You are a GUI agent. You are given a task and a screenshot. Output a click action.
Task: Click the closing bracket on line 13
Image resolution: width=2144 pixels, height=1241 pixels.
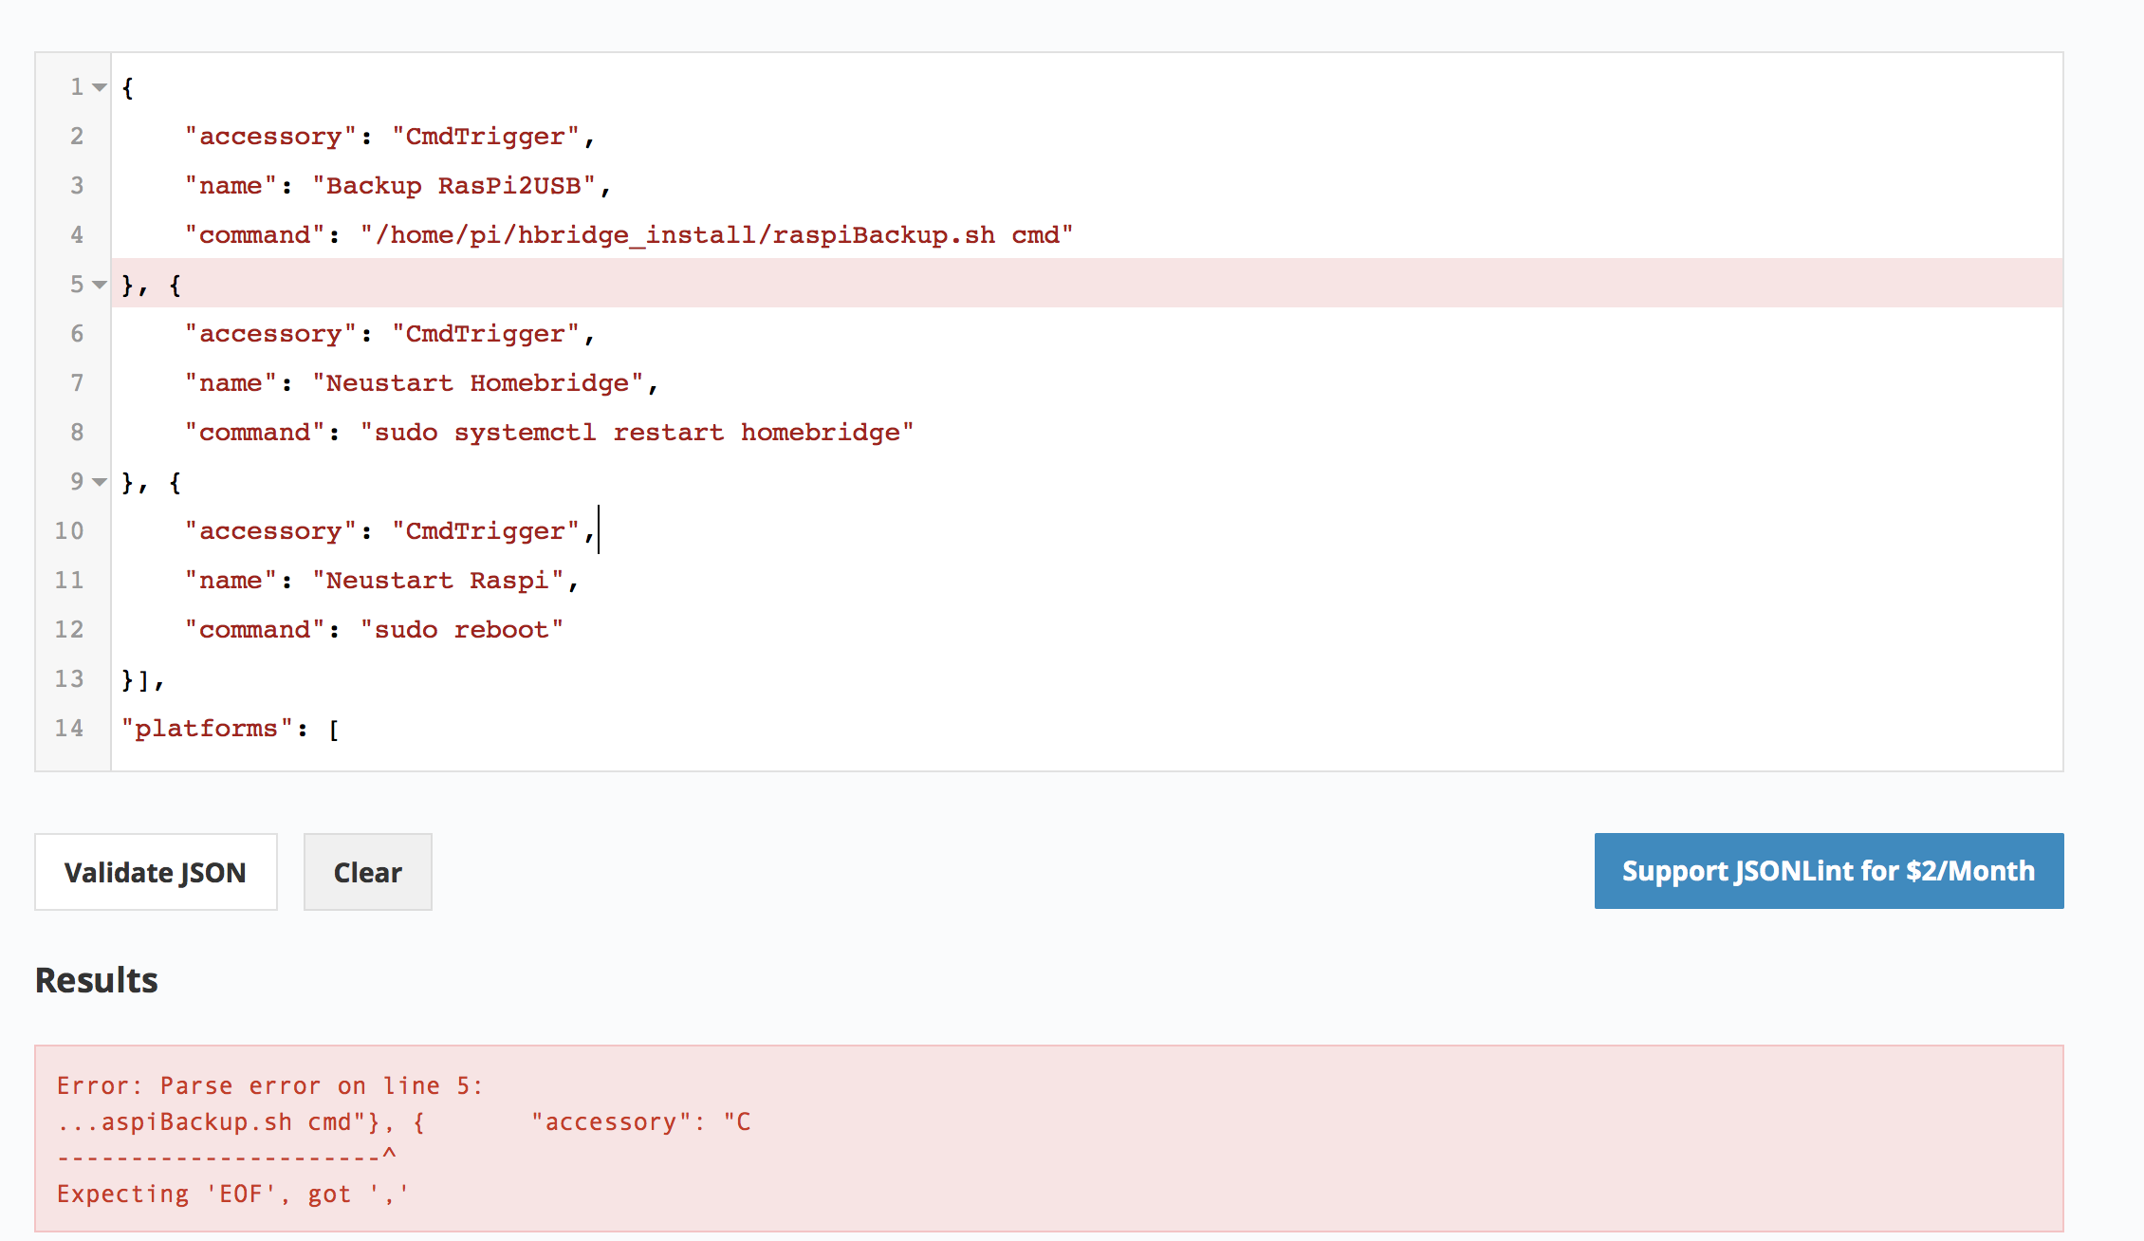click(143, 679)
